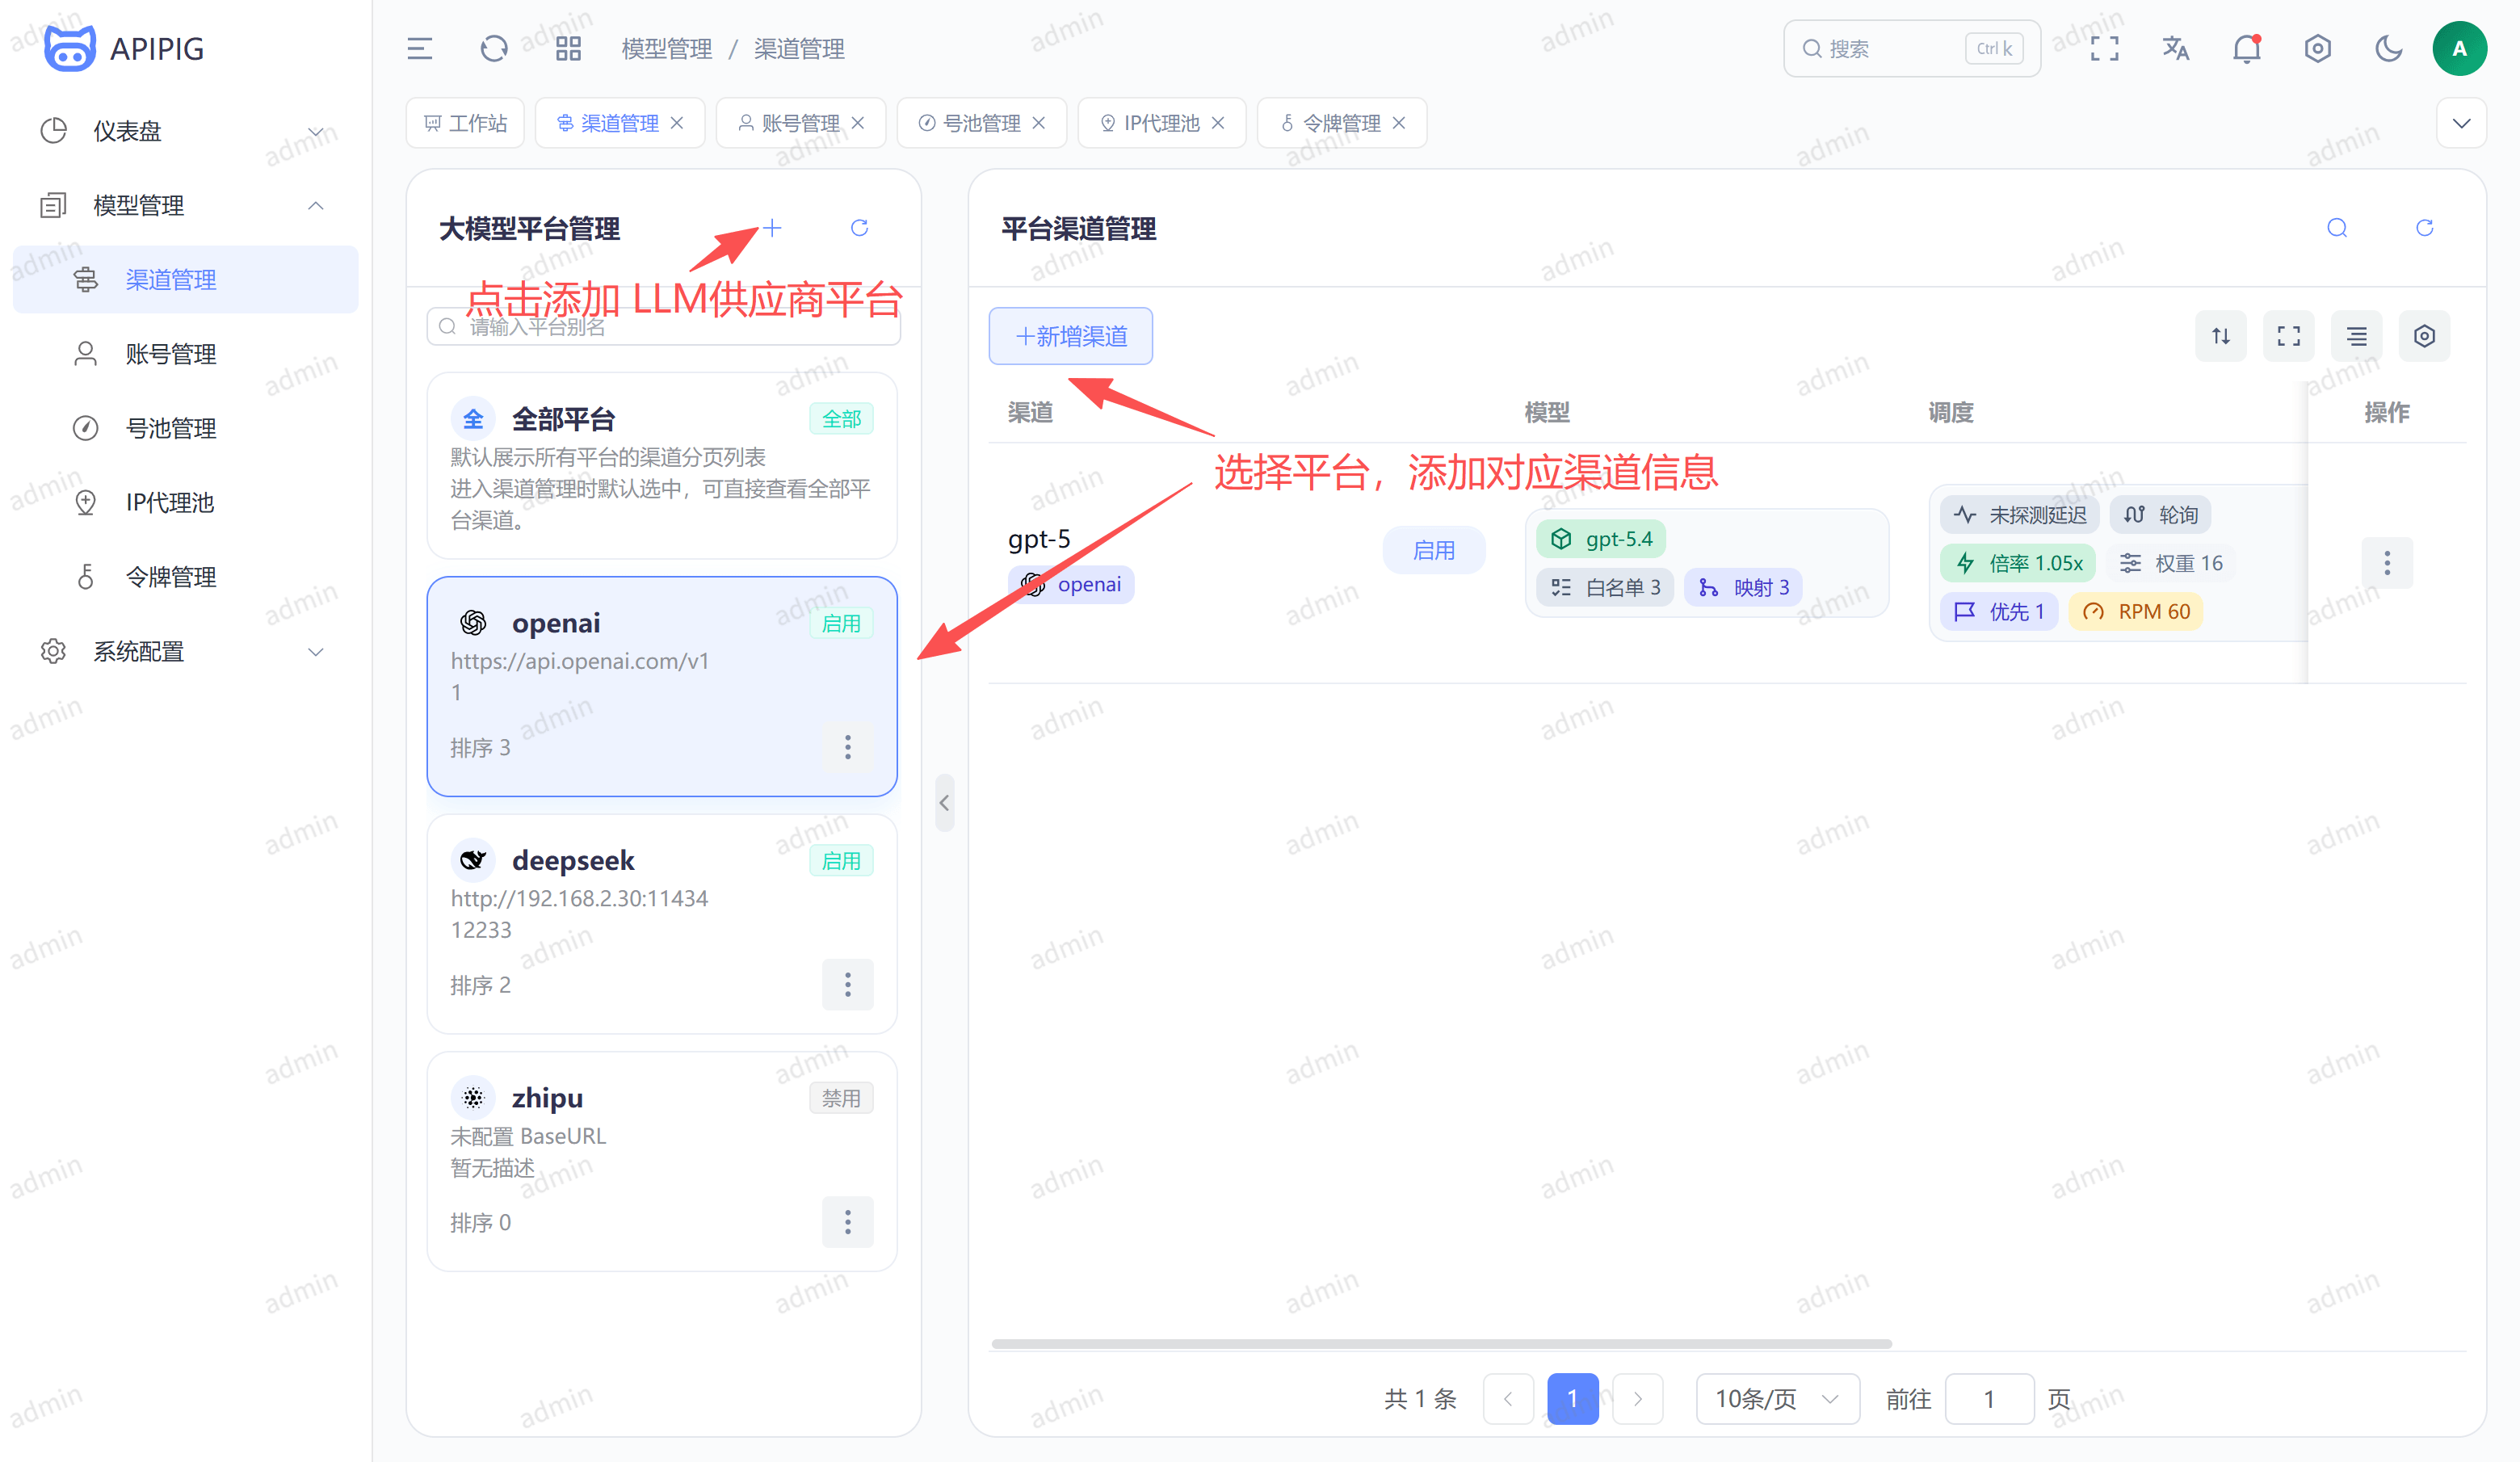This screenshot has height=1462, width=2520.
Task: Close the 渠道管理 tab
Action: pyautogui.click(x=677, y=123)
